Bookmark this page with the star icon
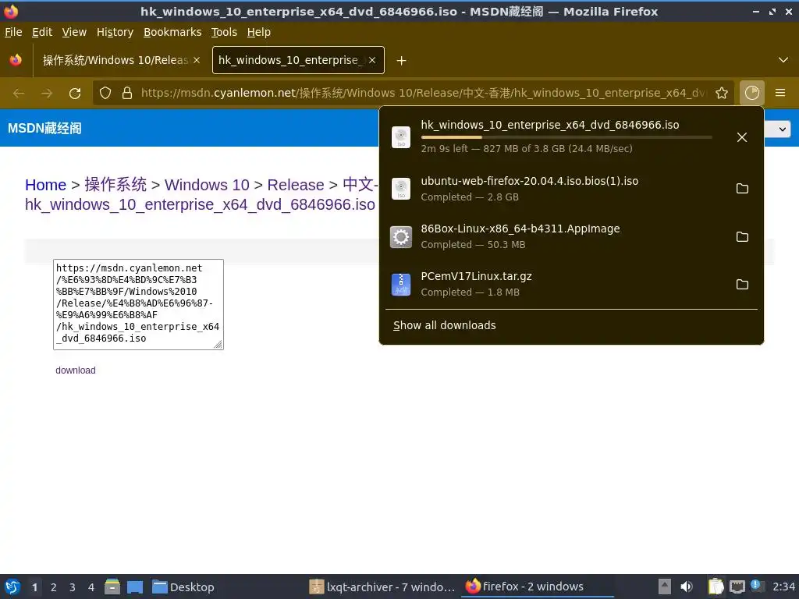 pyautogui.click(x=722, y=94)
